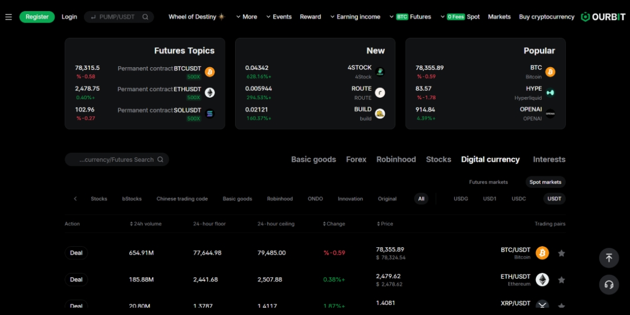Expand the Earning income dropdown
Image resolution: width=630 pixels, height=315 pixels.
[x=355, y=17]
